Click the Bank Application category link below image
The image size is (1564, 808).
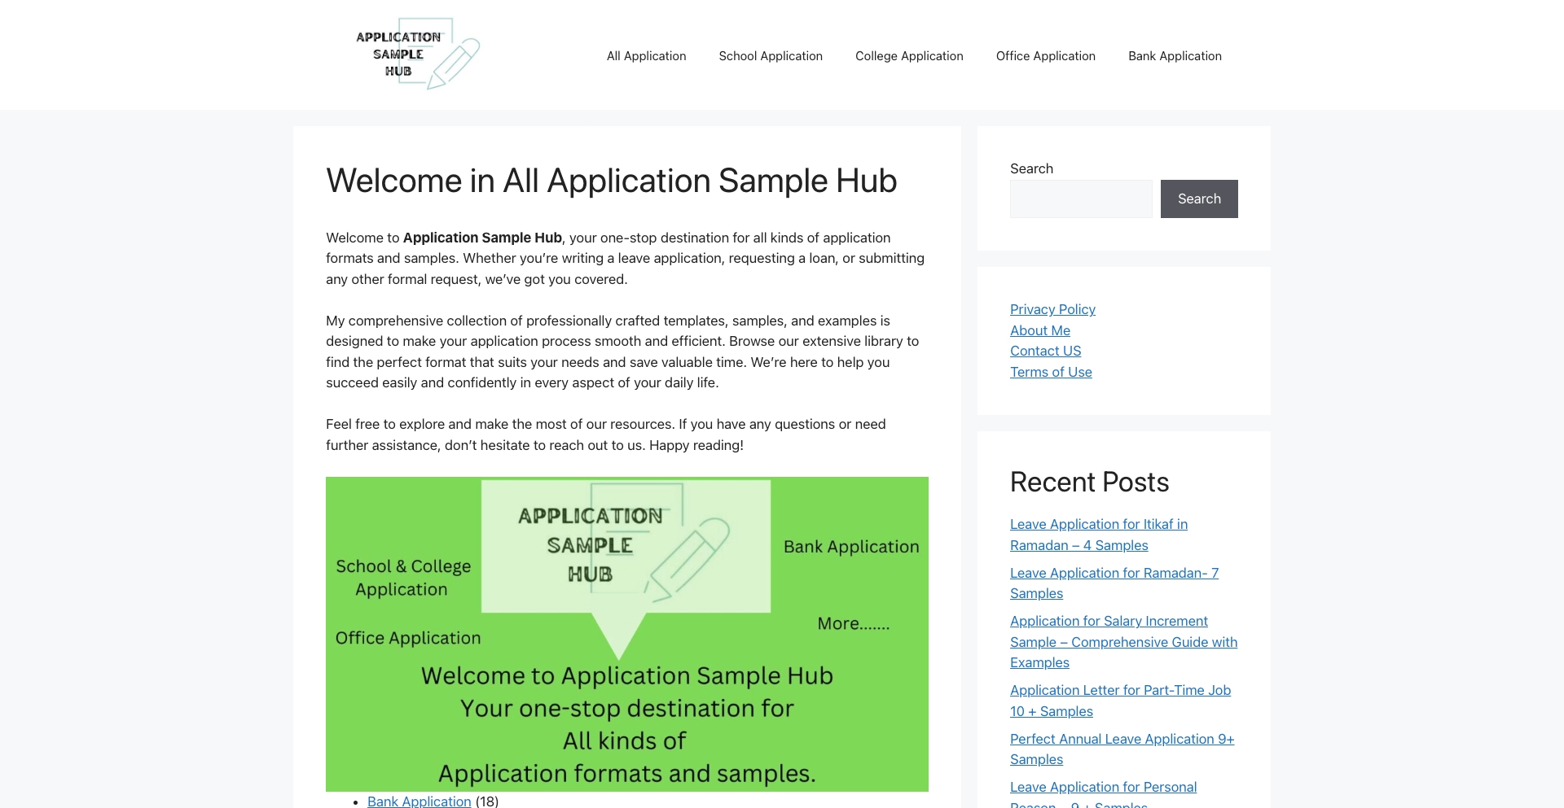coord(419,801)
